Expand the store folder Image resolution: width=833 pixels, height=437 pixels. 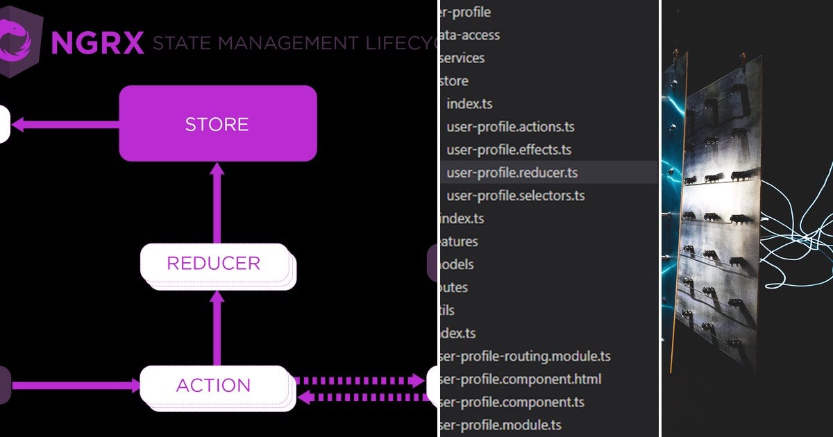[x=456, y=80]
